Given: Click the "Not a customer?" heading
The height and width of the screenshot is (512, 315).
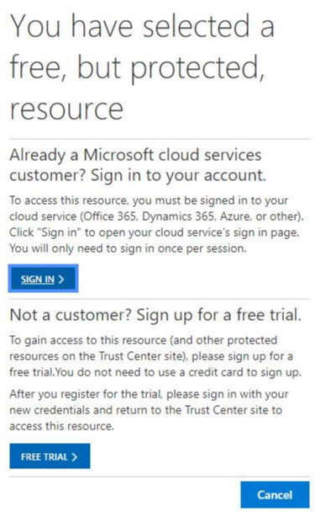Looking at the screenshot, I should [x=71, y=315].
